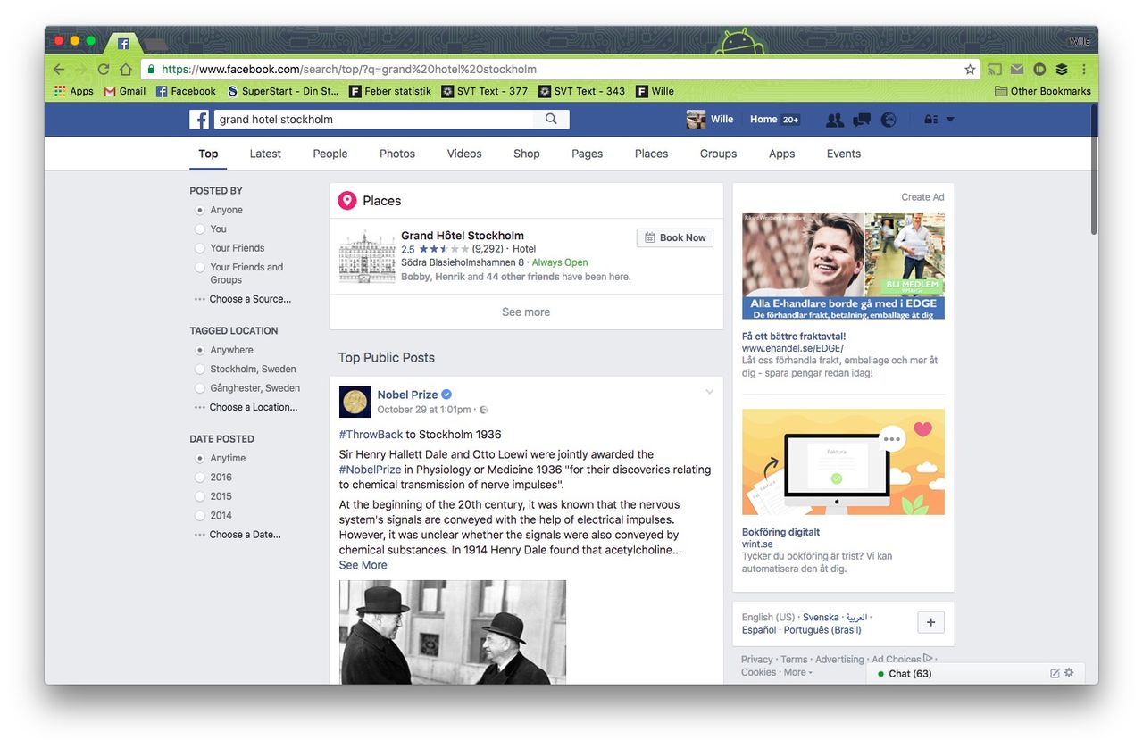The width and height of the screenshot is (1143, 748).
Task: Open the Nobel Prize post options chevron
Action: click(709, 392)
